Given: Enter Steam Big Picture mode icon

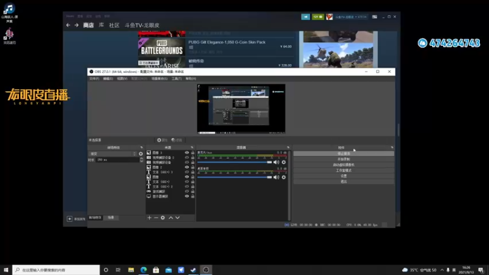Looking at the screenshot, I should pyautogui.click(x=375, y=17).
